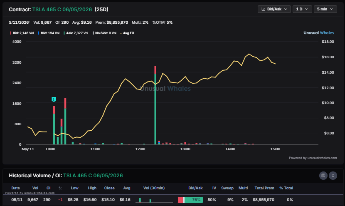This screenshot has width=345, height=206.
Task: Sort table by Multi column header
Action: point(243,188)
